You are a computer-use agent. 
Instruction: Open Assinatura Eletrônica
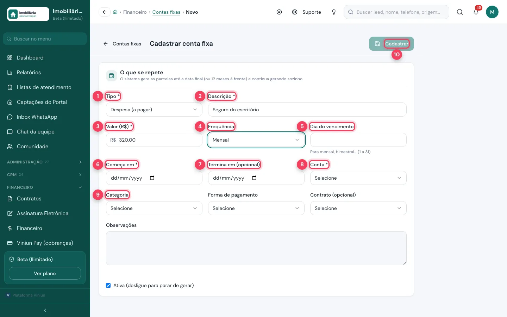(x=45, y=213)
